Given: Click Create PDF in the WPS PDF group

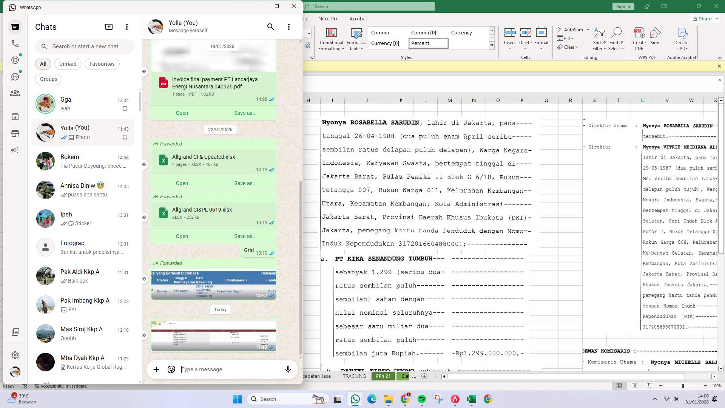Looking at the screenshot, I should (639, 38).
